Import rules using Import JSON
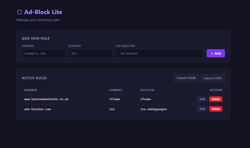This screenshot has width=250, height=148. coord(213,78)
